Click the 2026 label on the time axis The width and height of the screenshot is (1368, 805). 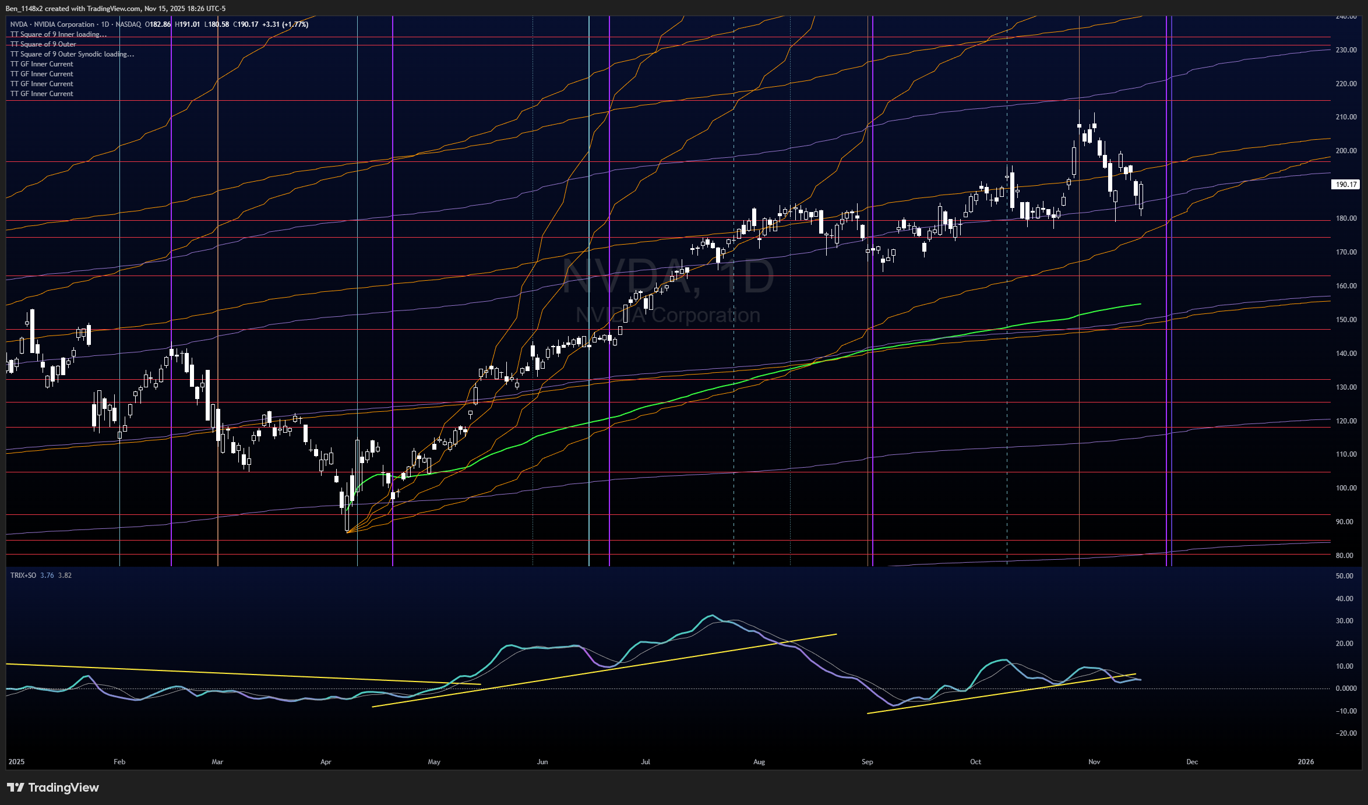[1306, 762]
